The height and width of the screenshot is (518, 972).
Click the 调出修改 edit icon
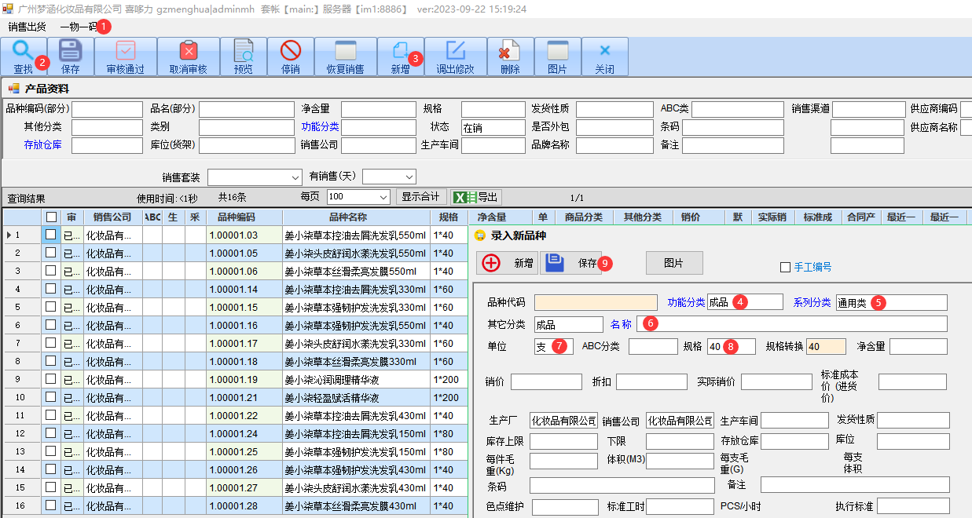tap(456, 52)
